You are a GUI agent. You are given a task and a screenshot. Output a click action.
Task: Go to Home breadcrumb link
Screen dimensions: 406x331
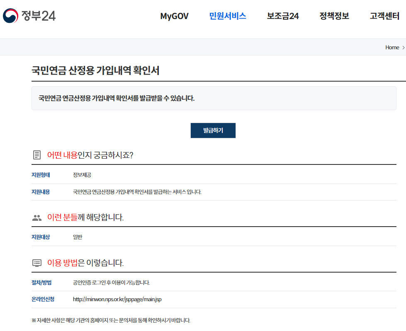(392, 47)
